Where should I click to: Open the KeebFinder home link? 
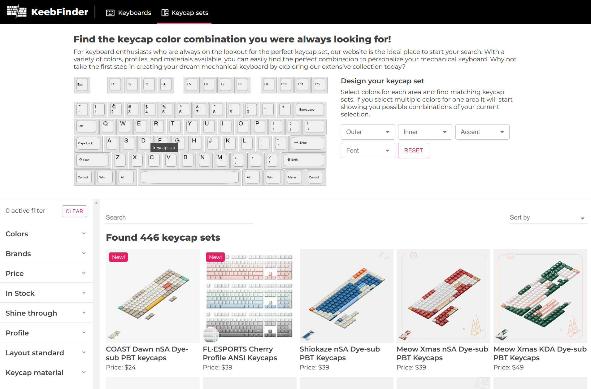point(47,12)
